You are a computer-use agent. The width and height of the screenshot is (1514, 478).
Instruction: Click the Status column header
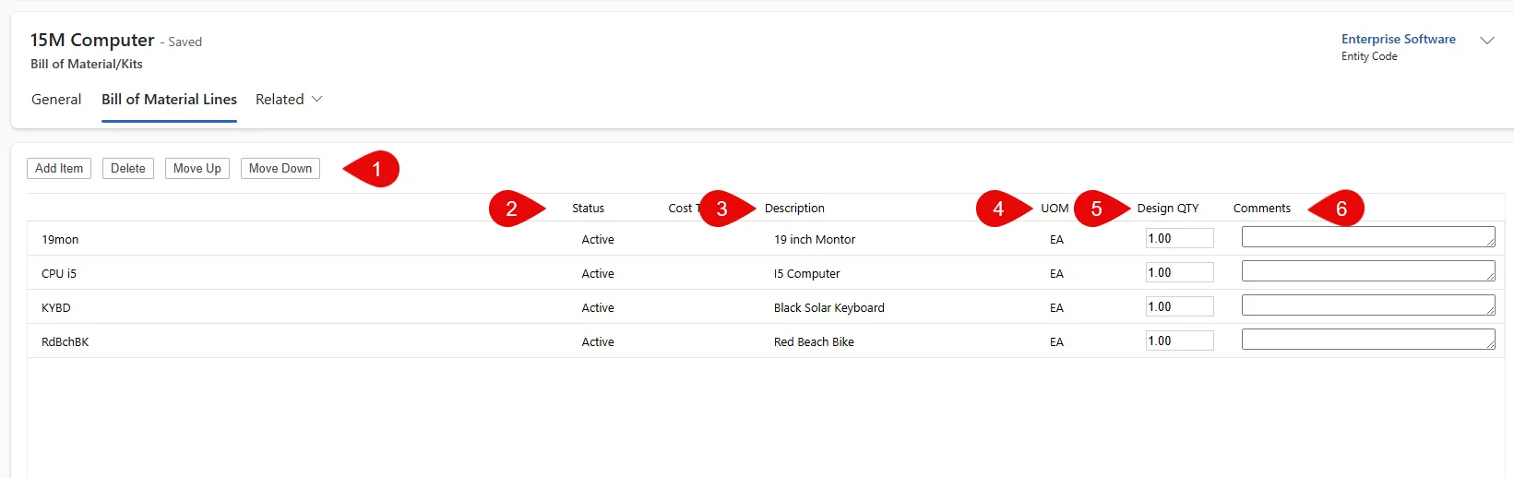(x=588, y=208)
